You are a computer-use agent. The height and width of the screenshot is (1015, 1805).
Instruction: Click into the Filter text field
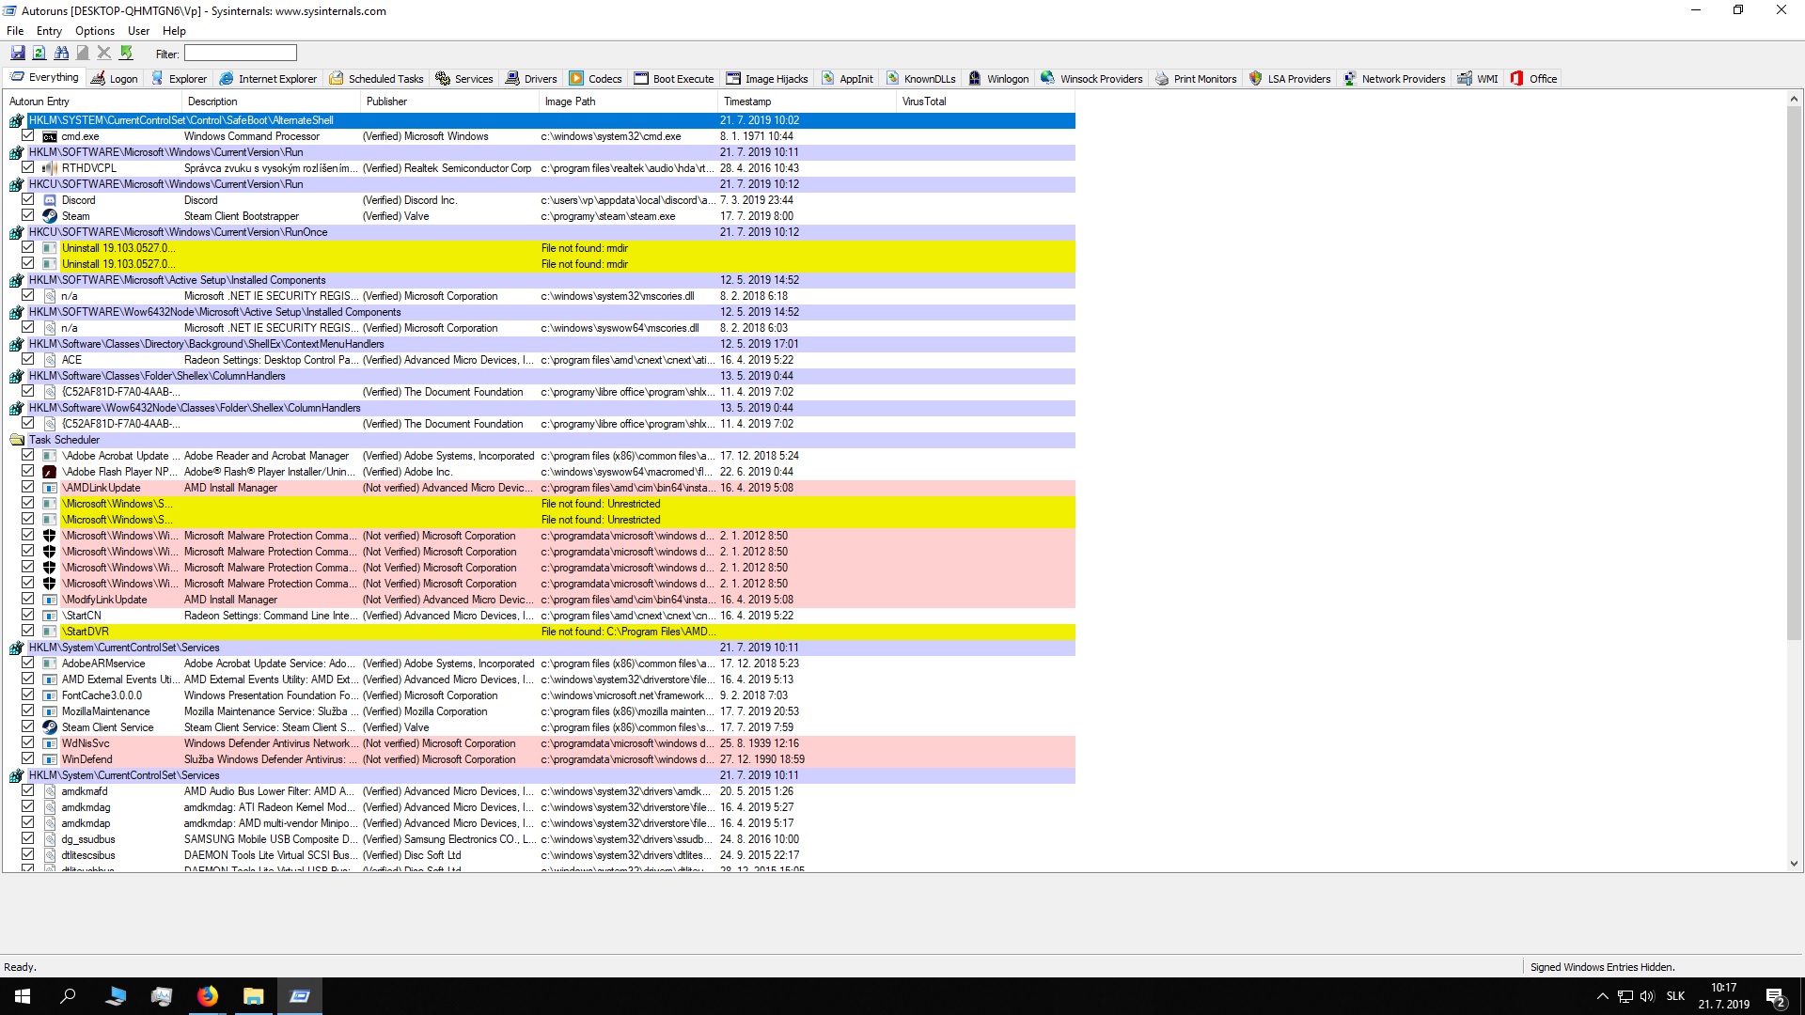click(241, 54)
